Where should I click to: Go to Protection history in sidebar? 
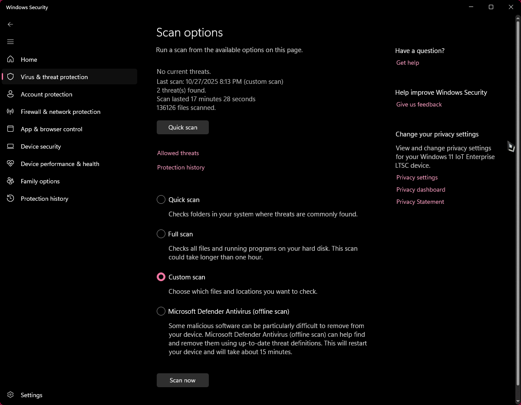click(x=44, y=199)
